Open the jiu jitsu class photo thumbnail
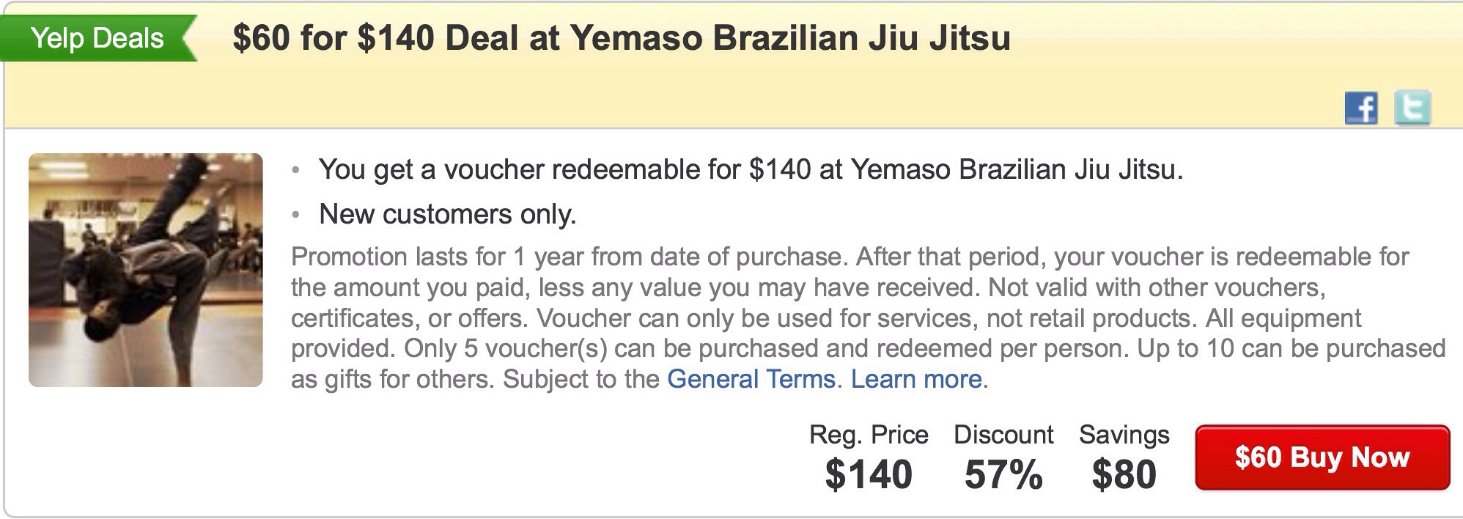This screenshot has width=1463, height=519. click(x=146, y=270)
